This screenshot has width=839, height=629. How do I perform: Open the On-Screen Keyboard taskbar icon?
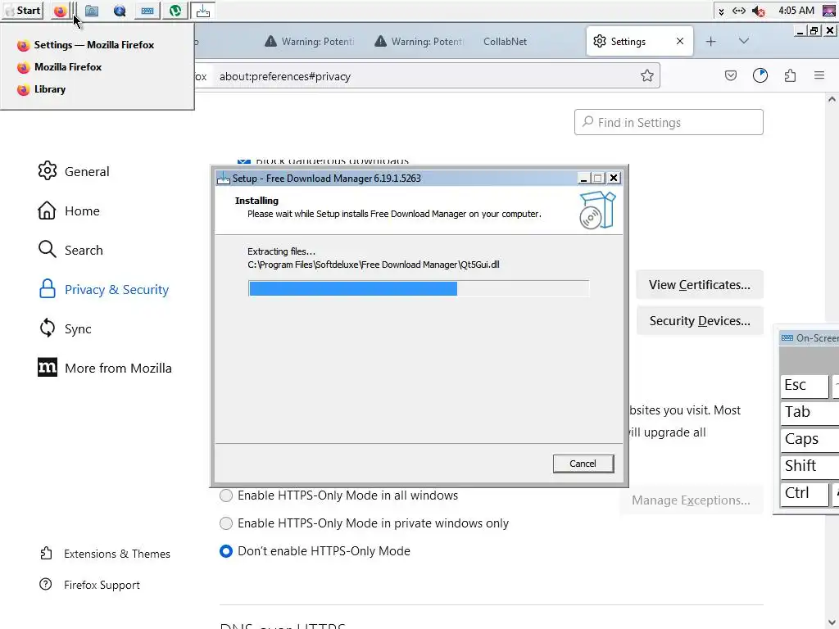(x=147, y=11)
